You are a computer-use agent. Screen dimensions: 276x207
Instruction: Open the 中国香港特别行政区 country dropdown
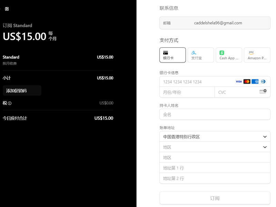215,137
